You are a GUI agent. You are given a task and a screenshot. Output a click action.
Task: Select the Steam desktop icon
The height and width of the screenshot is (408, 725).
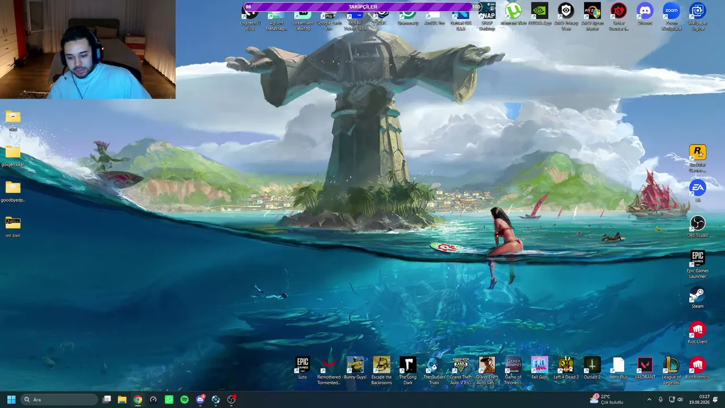(697, 297)
